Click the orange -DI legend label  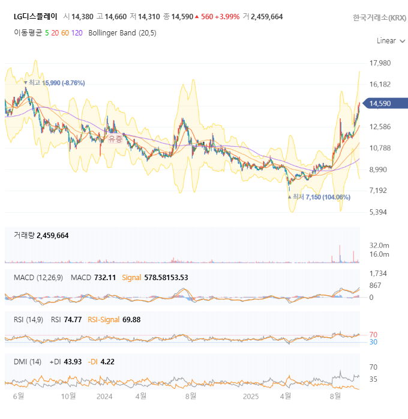92,361
